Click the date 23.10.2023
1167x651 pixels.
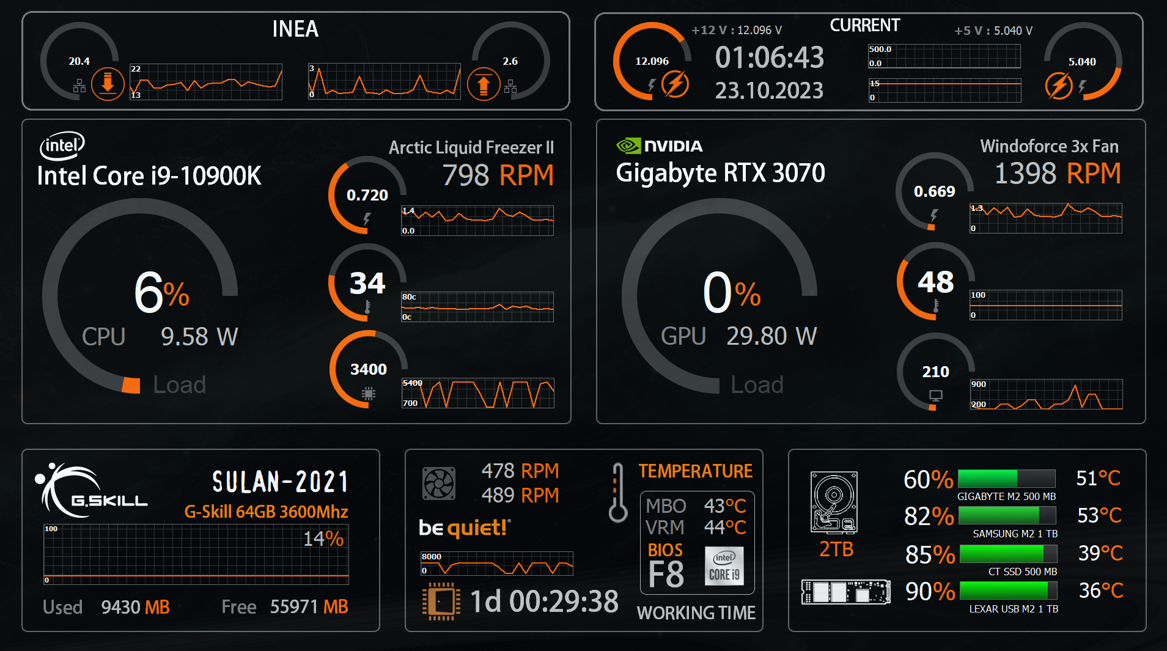(x=770, y=90)
